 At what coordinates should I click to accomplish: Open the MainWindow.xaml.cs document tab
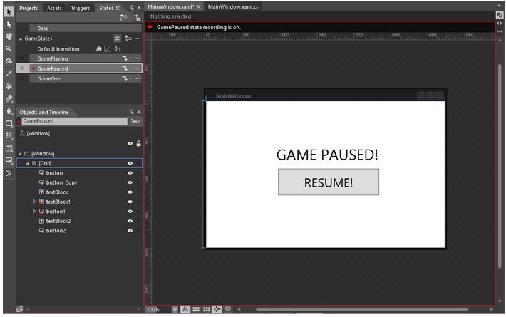233,7
